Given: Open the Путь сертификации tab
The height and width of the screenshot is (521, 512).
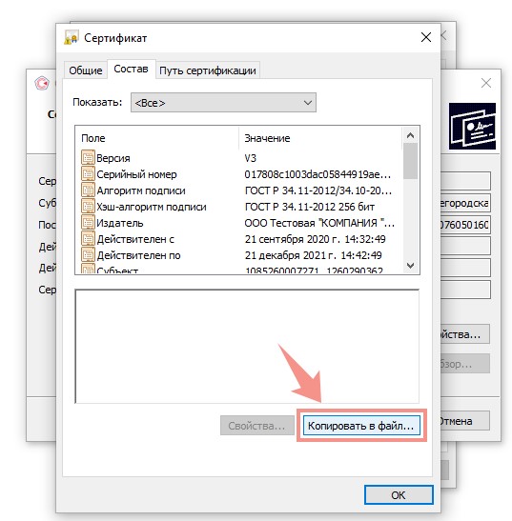Looking at the screenshot, I should click(x=208, y=70).
